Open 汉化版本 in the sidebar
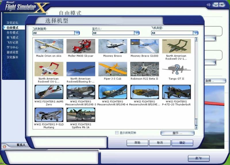Screen dimensions: 230x165 point(12,57)
